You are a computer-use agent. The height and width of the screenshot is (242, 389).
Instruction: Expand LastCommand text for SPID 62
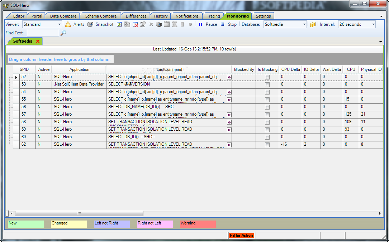229,145
